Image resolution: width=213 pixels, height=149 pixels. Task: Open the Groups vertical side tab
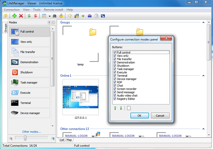(x=6, y=28)
